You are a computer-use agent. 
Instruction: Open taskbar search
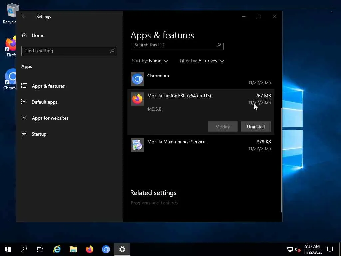click(x=24, y=249)
